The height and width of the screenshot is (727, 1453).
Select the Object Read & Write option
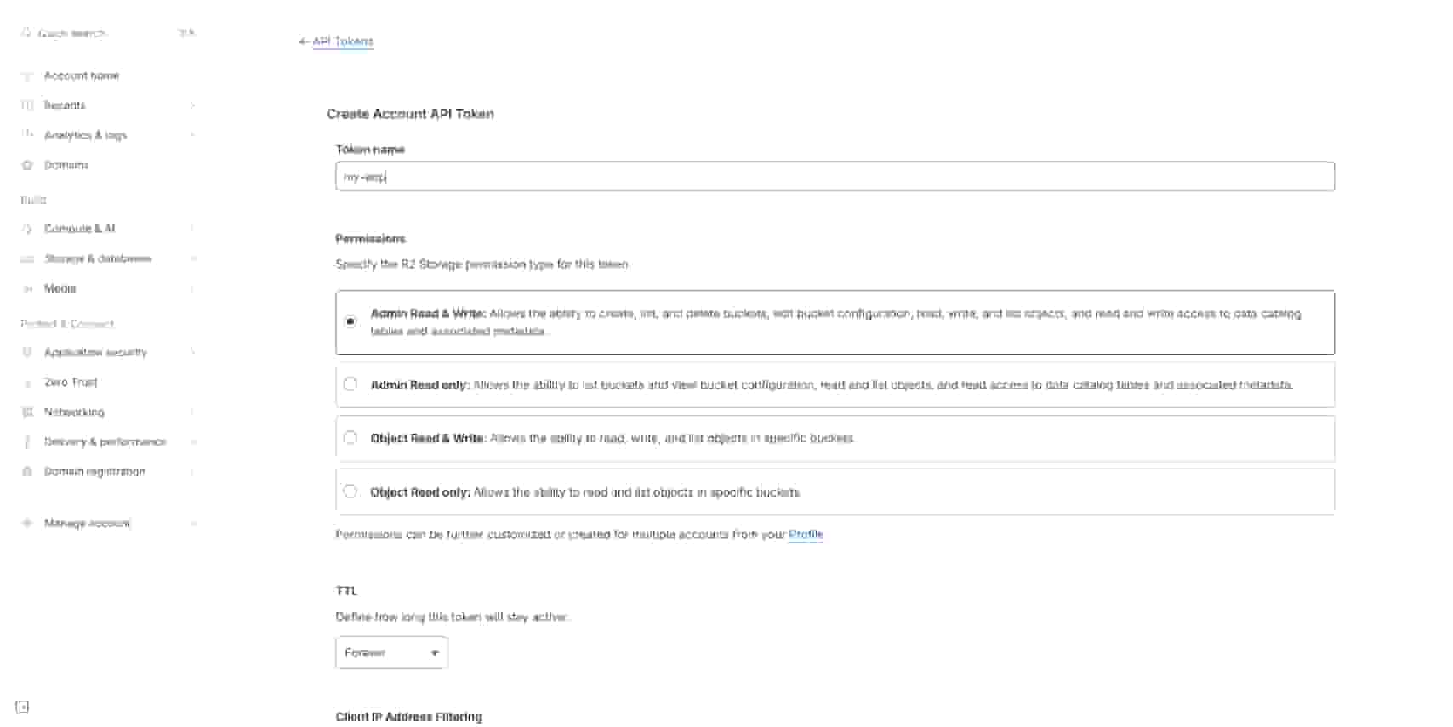point(350,438)
